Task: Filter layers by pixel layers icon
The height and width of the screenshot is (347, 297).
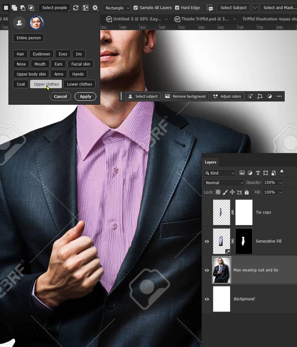Action: (x=242, y=173)
